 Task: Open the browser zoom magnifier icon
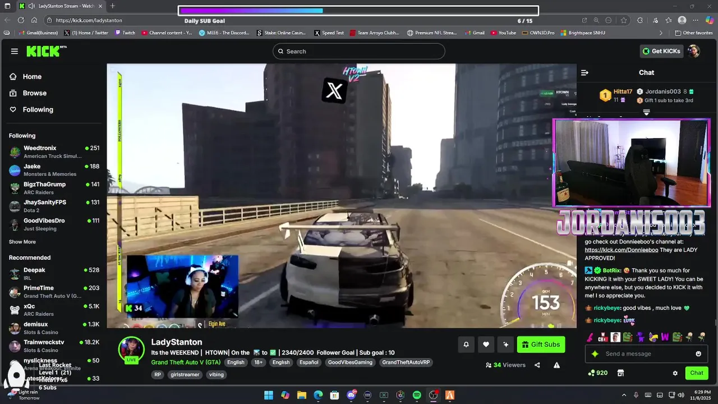597,20
